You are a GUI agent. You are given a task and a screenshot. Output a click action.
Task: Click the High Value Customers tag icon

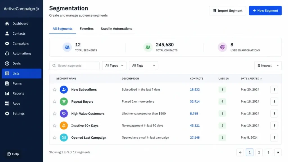64,114
